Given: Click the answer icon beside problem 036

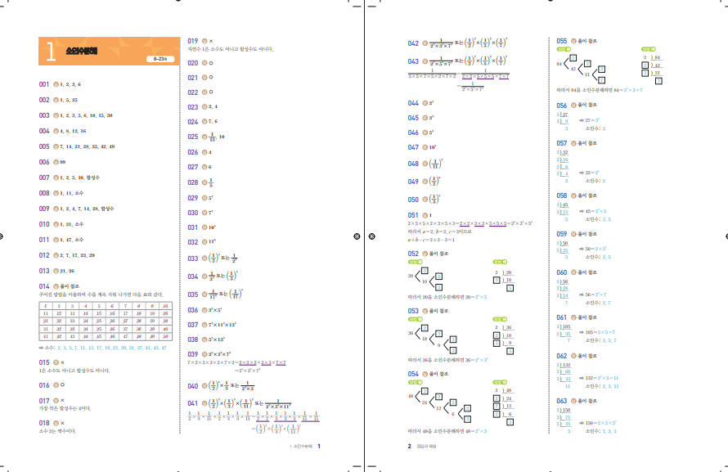Looking at the screenshot, I should pos(205,310).
